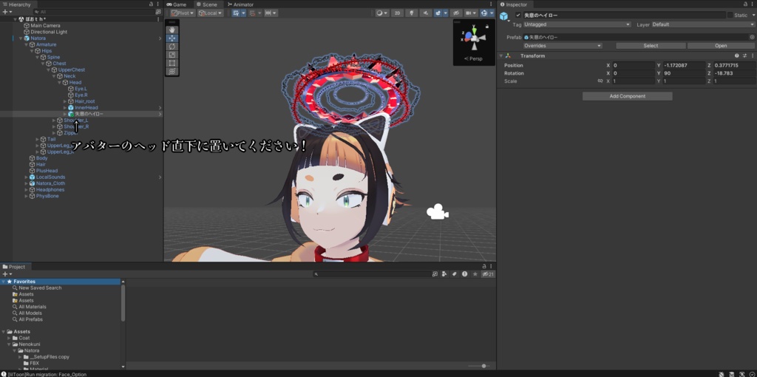Click the Rotation Z input field
Screen dimensions: 757x377
tap(734, 73)
